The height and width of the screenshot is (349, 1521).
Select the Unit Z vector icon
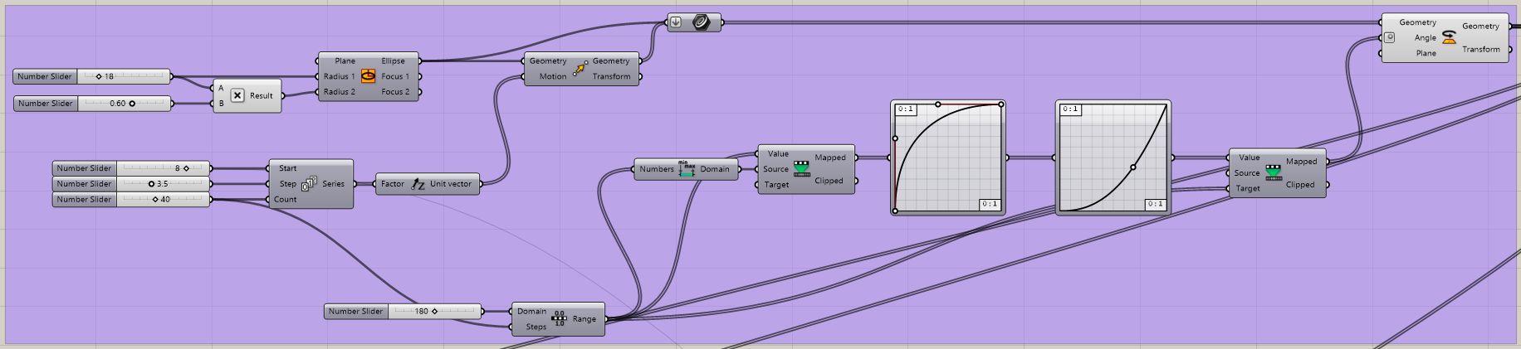[418, 184]
